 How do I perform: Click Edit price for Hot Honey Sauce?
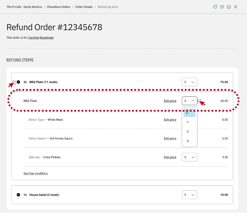tap(170, 138)
